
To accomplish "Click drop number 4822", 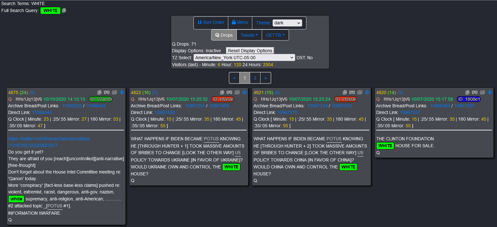I will (x=136, y=92).
